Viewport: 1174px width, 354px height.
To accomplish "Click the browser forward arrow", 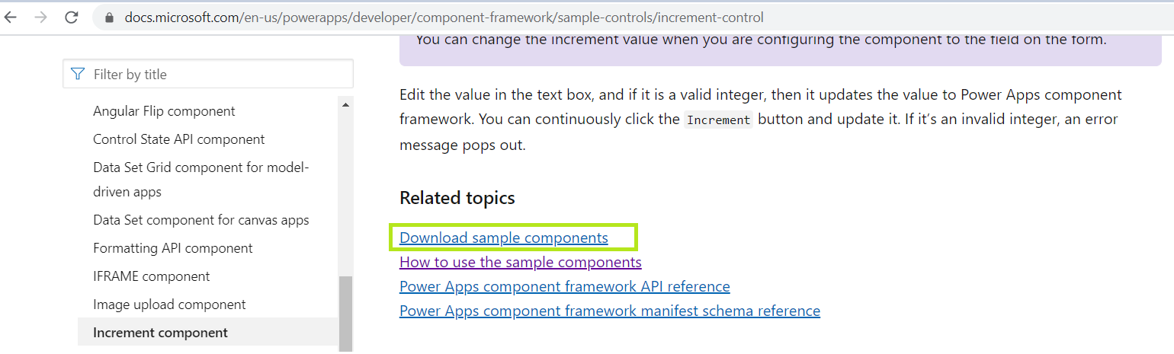I will tap(40, 17).
